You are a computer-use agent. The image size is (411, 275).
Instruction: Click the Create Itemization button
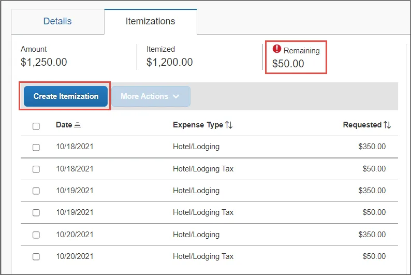pyautogui.click(x=66, y=96)
